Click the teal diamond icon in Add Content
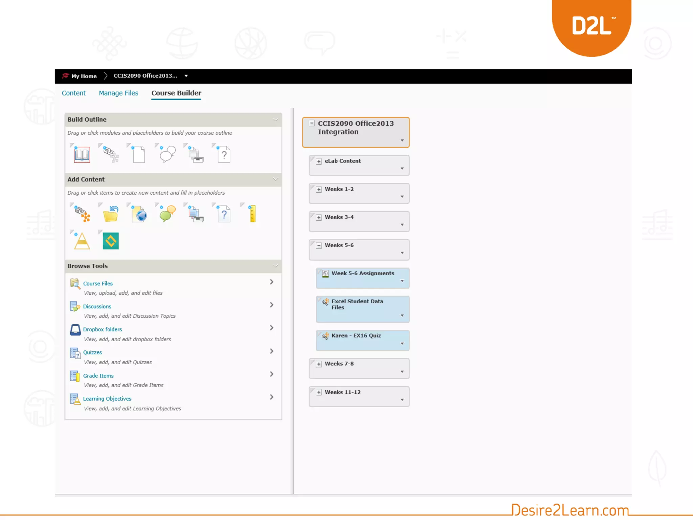Screen dimensions: 693x520 [111, 241]
